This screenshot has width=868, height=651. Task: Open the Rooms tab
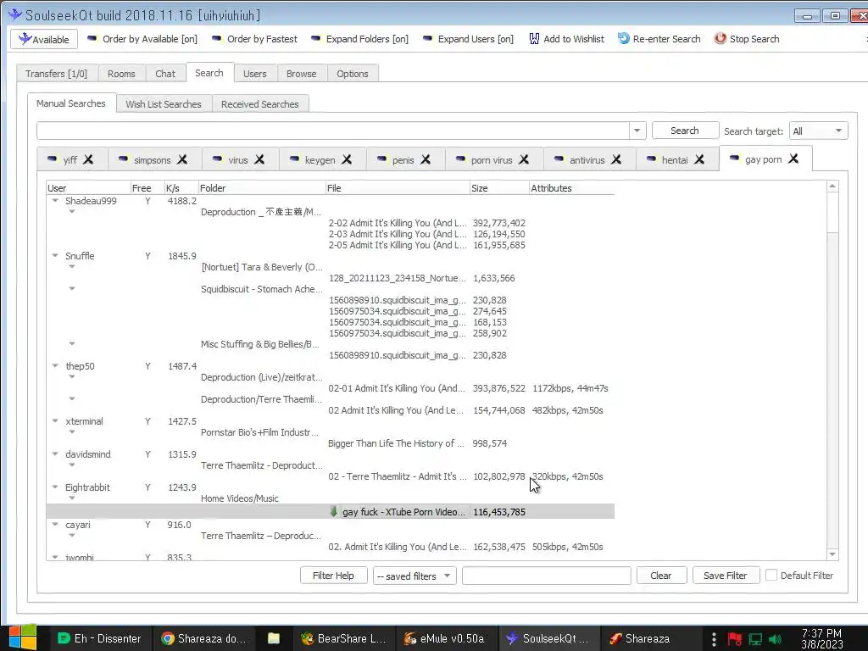[121, 74]
